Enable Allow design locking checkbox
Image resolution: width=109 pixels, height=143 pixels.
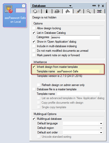34,28
